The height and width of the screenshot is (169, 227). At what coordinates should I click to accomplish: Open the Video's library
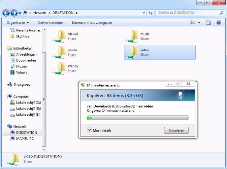(x=19, y=72)
